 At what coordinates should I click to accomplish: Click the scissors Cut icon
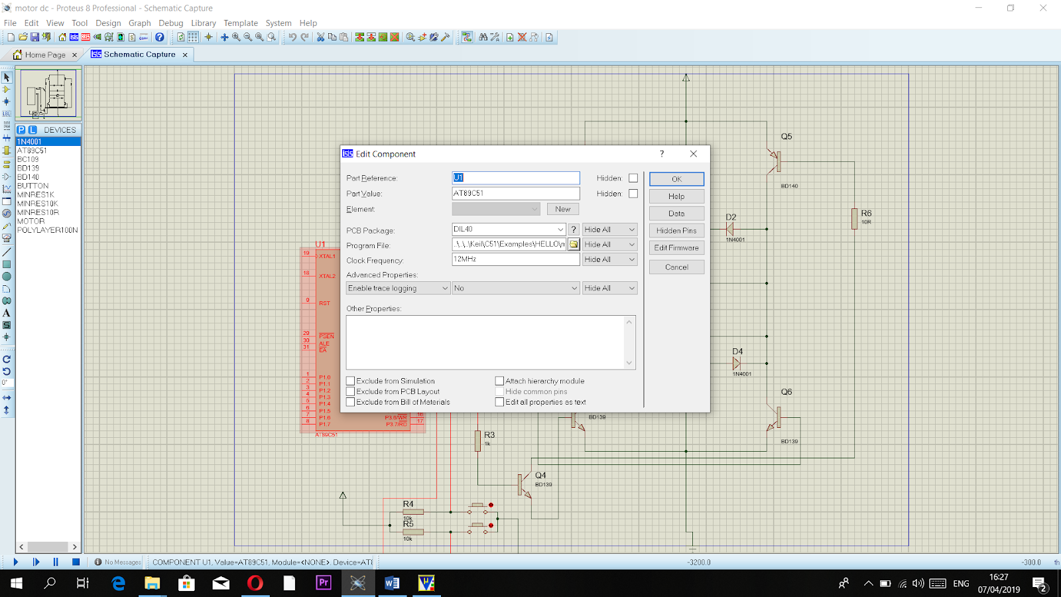pyautogui.click(x=320, y=37)
